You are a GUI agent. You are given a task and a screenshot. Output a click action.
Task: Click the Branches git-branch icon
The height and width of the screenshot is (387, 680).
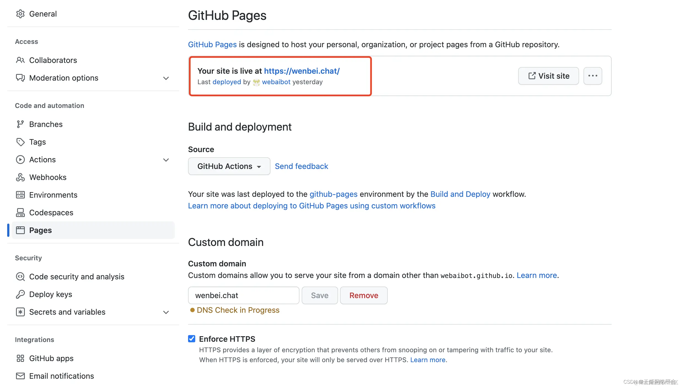pyautogui.click(x=20, y=124)
